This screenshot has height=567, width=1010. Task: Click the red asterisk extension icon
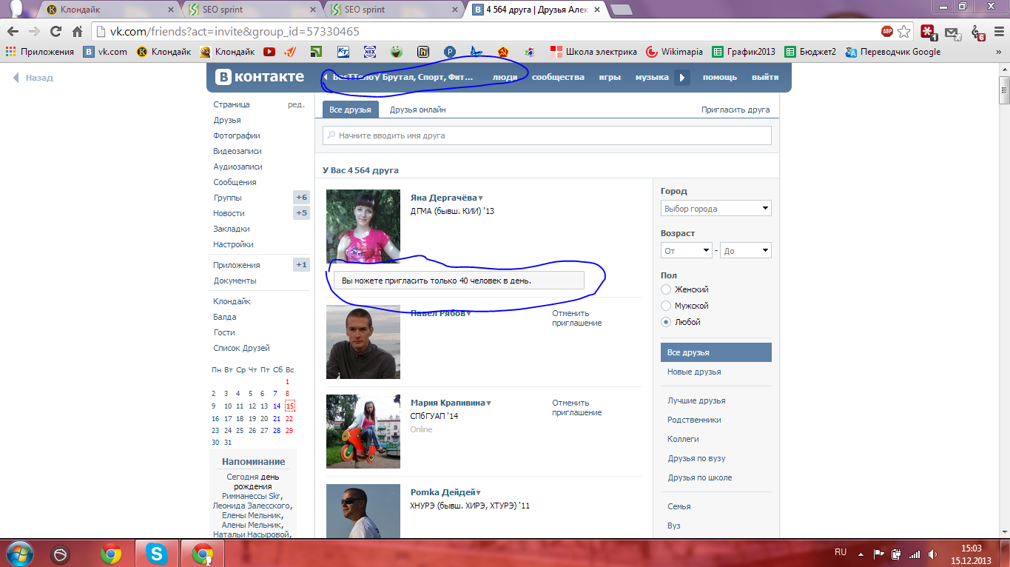[928, 32]
